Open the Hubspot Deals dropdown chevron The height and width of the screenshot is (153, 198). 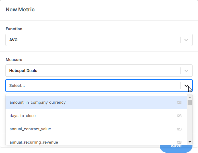click(x=186, y=71)
